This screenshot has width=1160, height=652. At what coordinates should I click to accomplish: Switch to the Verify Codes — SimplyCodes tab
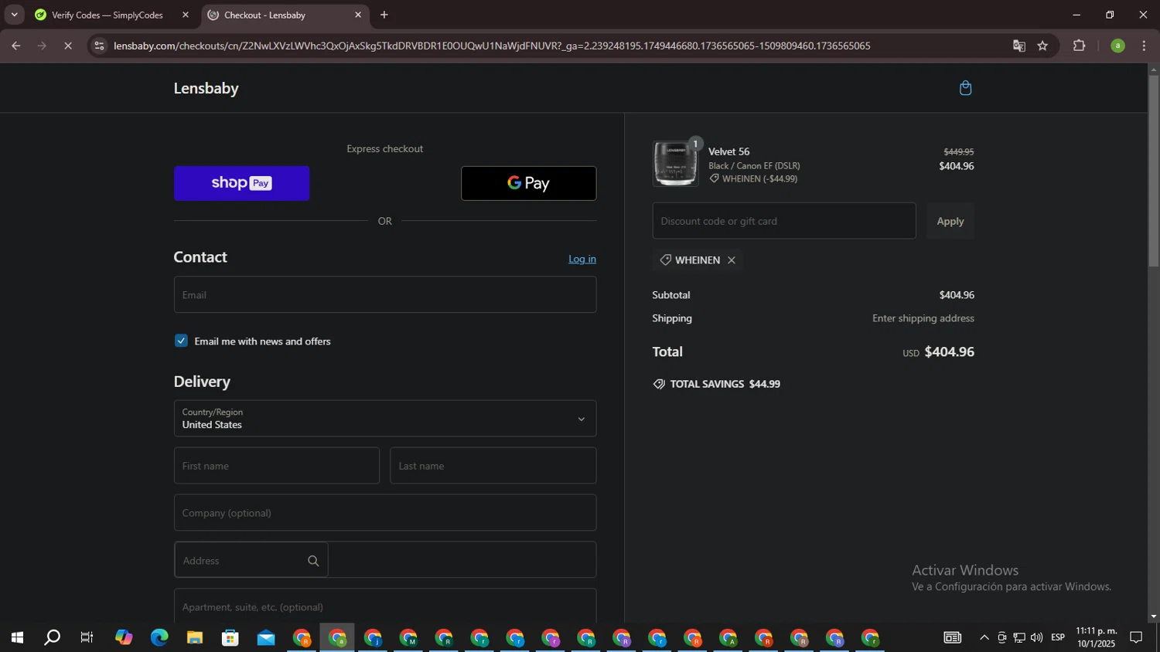click(x=107, y=15)
